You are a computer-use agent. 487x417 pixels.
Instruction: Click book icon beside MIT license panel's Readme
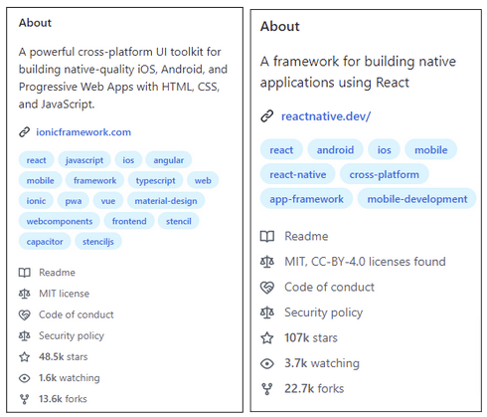click(25, 273)
